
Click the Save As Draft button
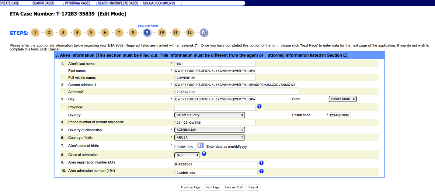(x=234, y=188)
